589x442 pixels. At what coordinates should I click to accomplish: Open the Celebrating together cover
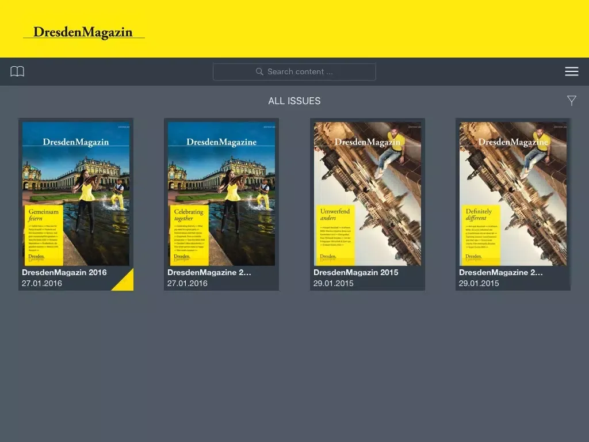click(x=221, y=193)
